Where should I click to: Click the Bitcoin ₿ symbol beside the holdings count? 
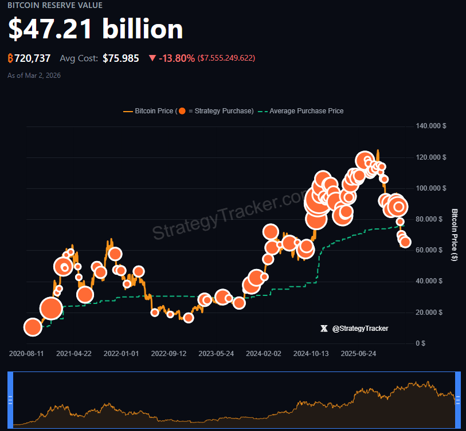10,58
